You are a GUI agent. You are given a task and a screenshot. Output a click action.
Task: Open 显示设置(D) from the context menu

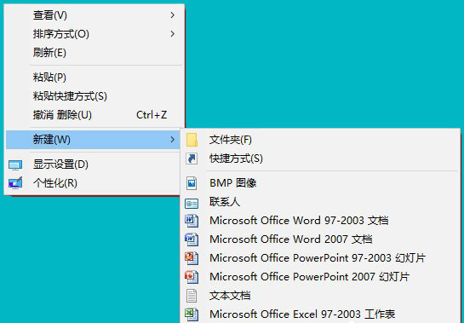point(93,164)
